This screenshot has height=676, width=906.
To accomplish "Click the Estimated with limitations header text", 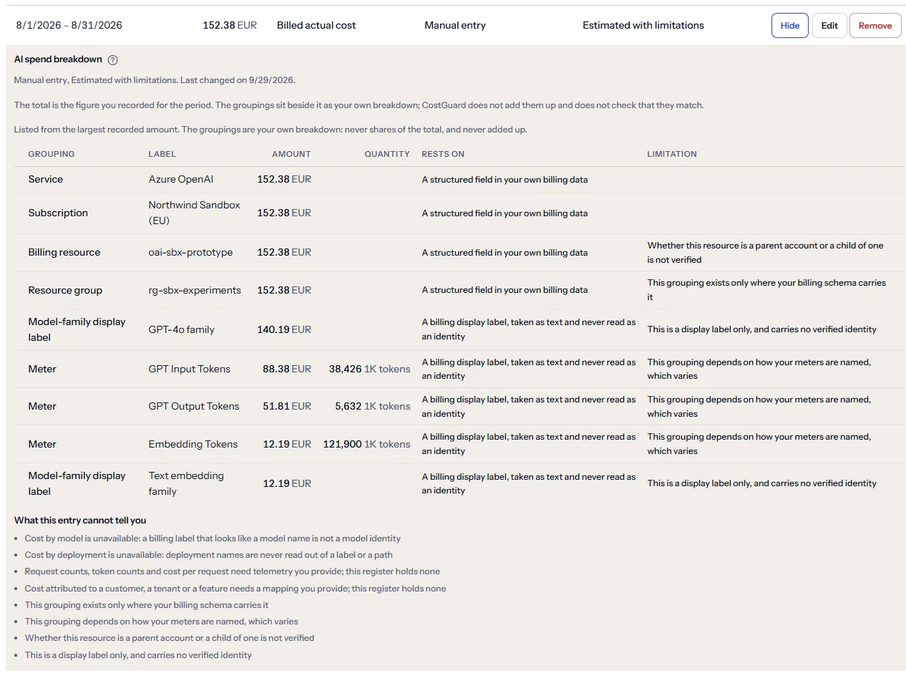I will [x=643, y=25].
